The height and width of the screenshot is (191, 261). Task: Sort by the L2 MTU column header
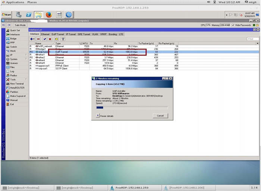84,43
